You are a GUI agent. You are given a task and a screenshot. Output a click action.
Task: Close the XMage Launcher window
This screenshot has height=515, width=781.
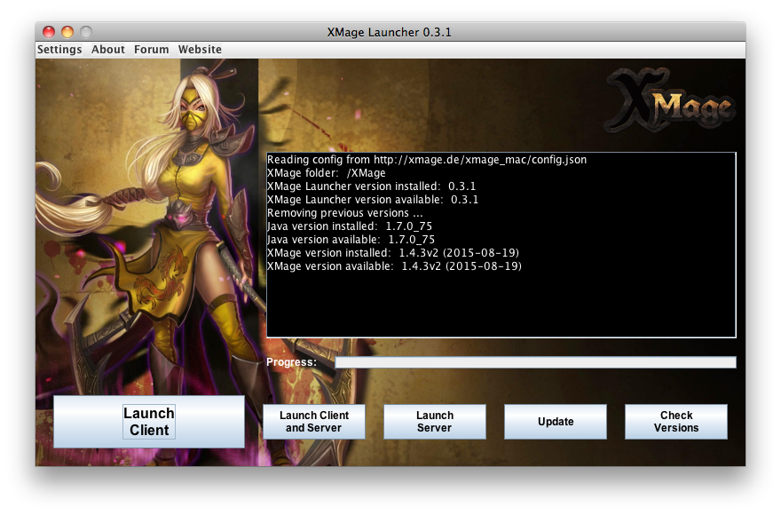pos(49,32)
